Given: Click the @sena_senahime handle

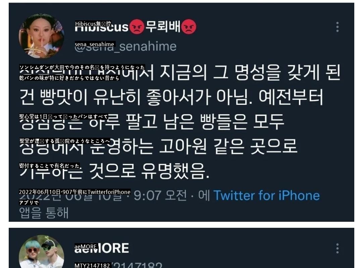Looking at the screenshot, I should (126, 47).
